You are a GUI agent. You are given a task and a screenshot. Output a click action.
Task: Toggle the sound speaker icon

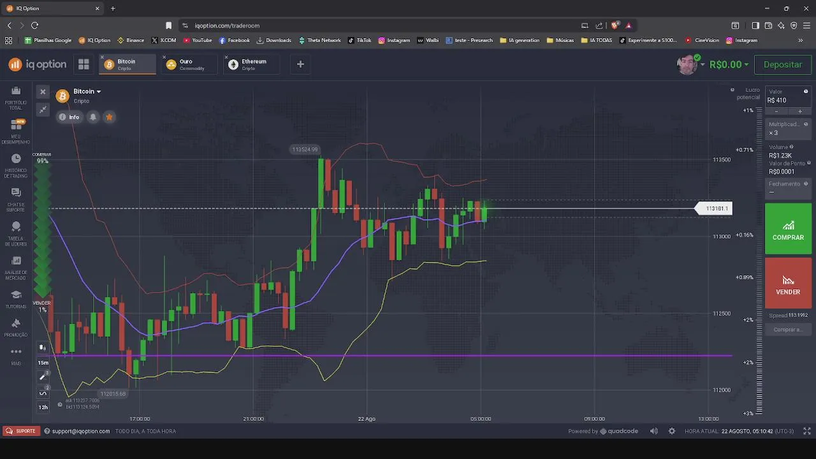pyautogui.click(x=653, y=431)
